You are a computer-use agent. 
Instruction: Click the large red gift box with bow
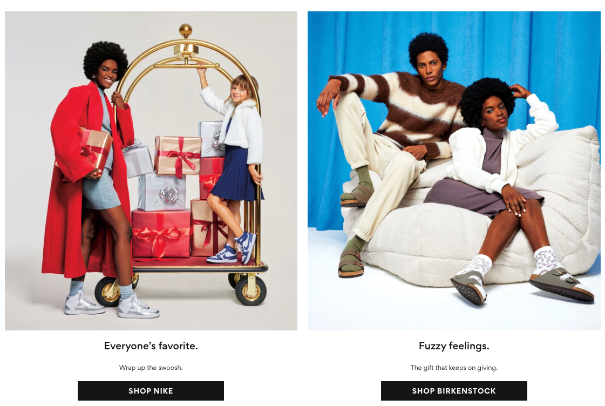[161, 234]
